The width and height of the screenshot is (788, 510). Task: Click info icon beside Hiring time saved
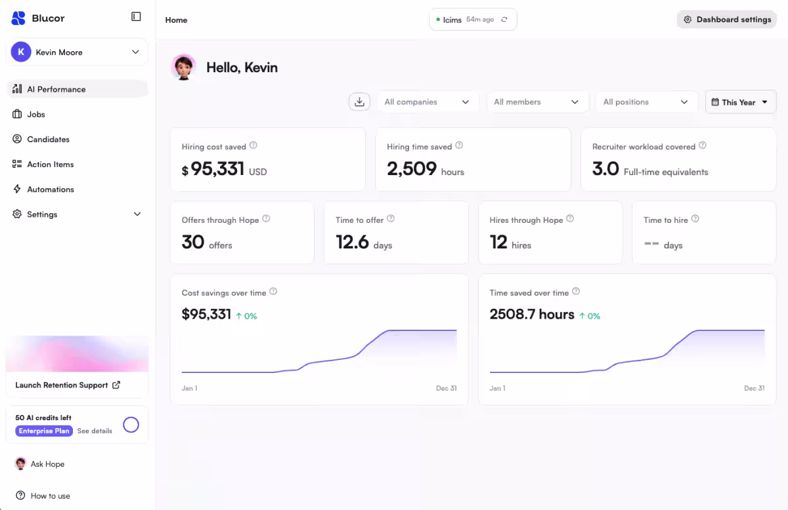[459, 146]
